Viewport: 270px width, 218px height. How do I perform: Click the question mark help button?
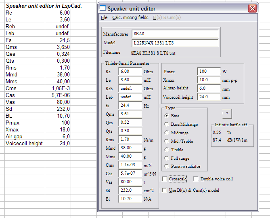point(226,114)
